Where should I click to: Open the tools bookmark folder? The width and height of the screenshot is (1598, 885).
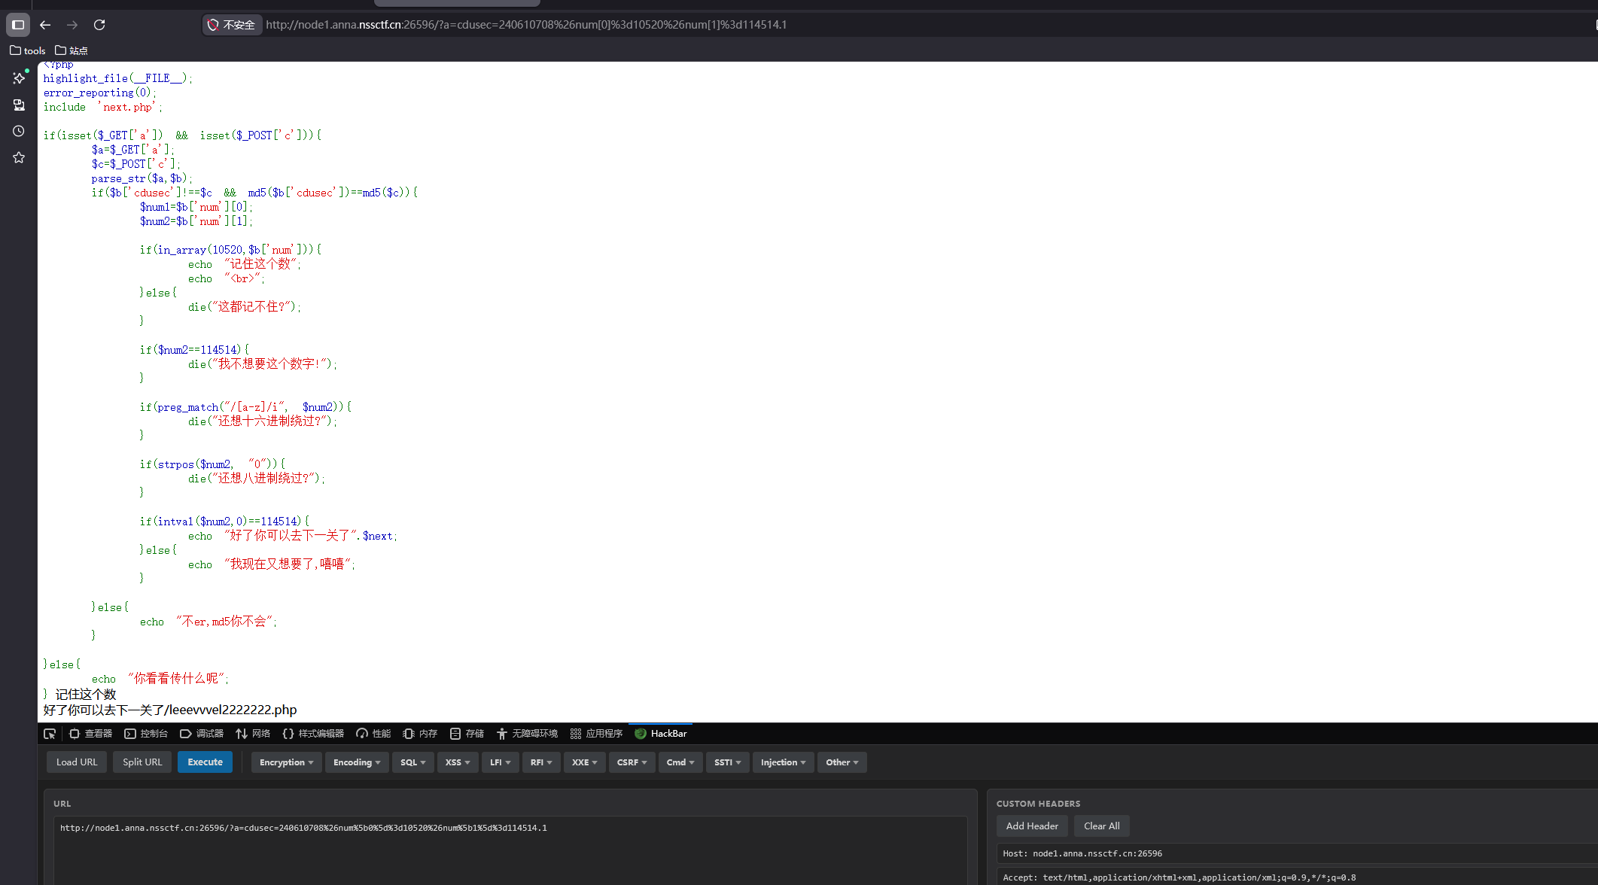pyautogui.click(x=28, y=50)
